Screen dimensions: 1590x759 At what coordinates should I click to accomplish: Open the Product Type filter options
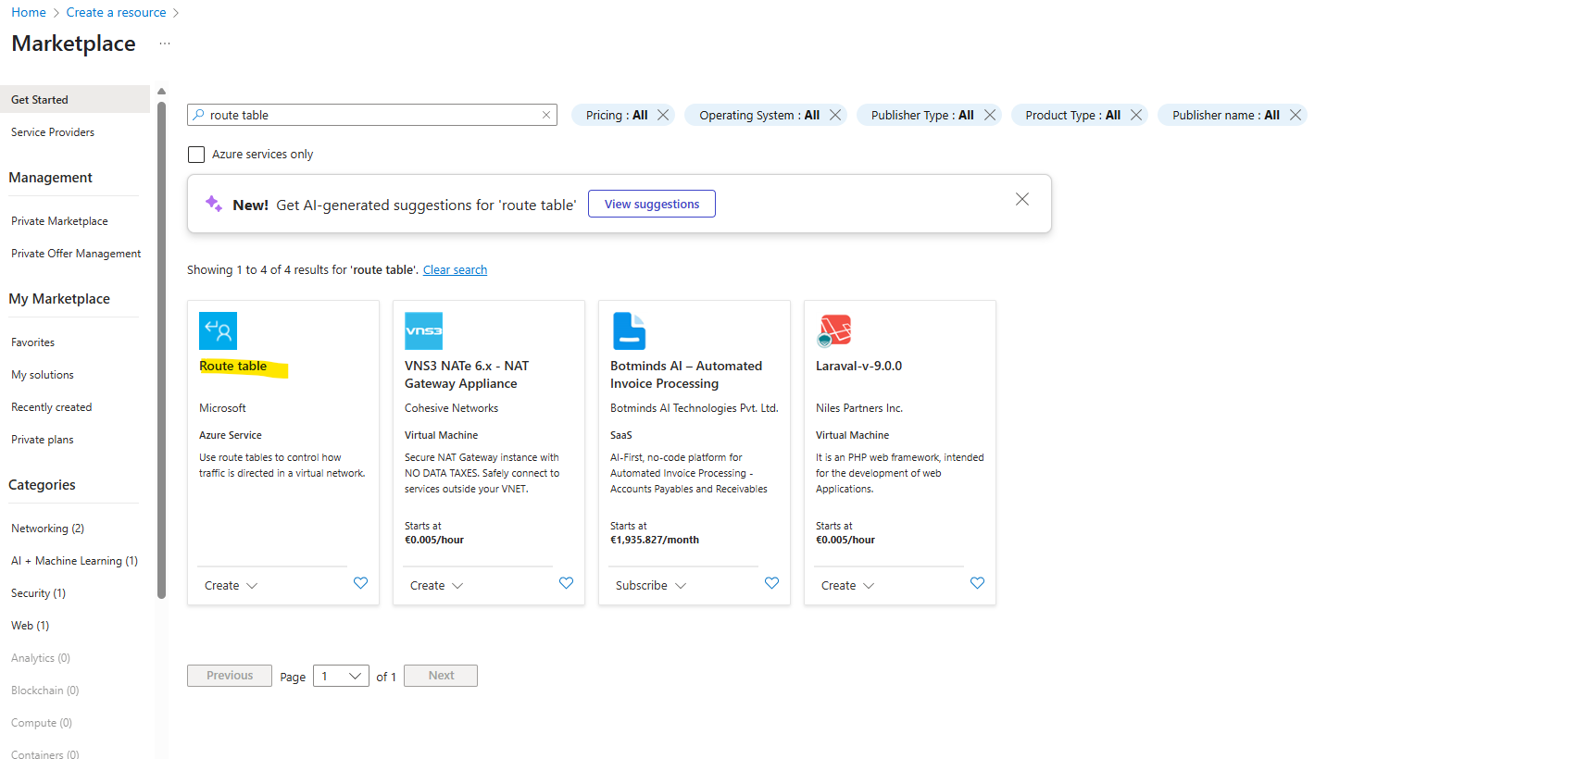pos(1072,115)
